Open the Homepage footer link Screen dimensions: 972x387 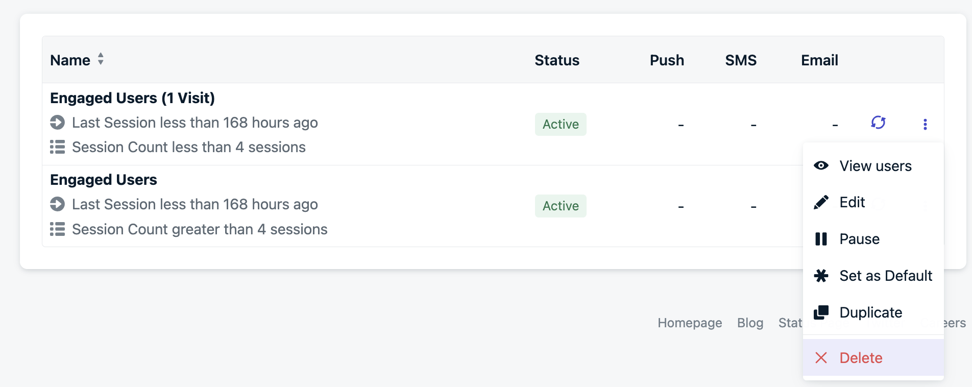[690, 323]
